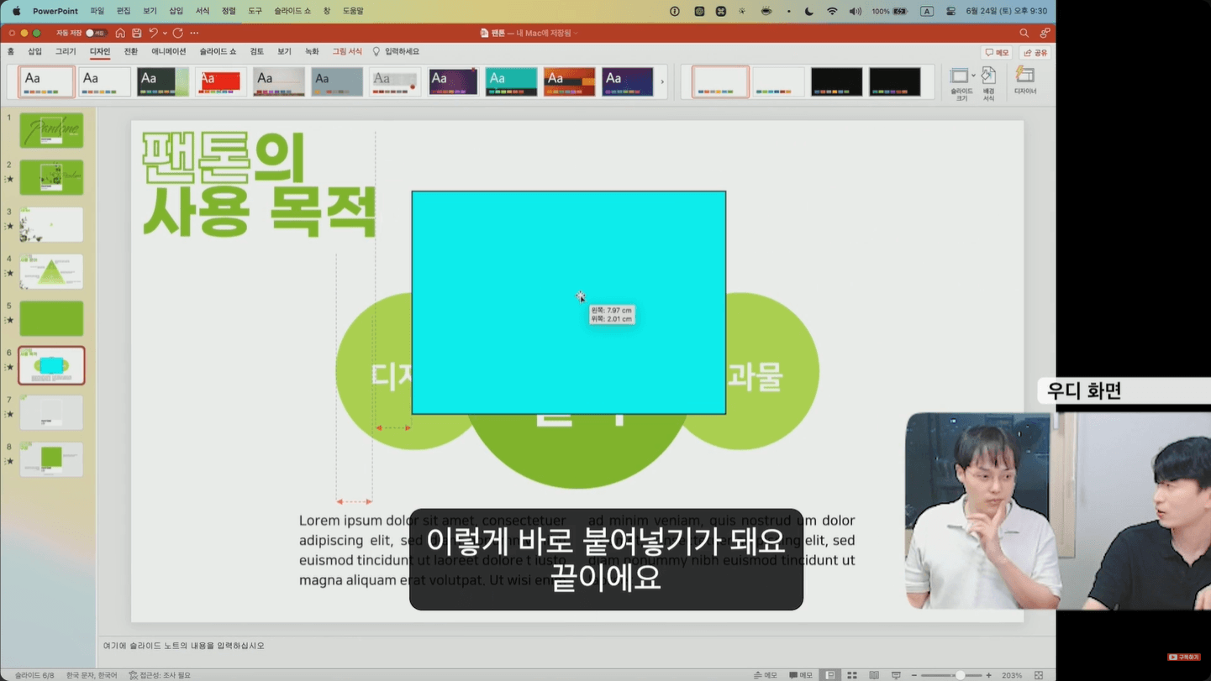Open the more (…) quick access options
This screenshot has height=681, width=1211.
(194, 33)
